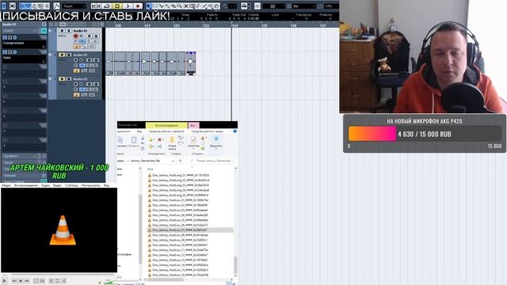
Task: Click Paste icon in Explorer ribbon
Action: point(134,140)
